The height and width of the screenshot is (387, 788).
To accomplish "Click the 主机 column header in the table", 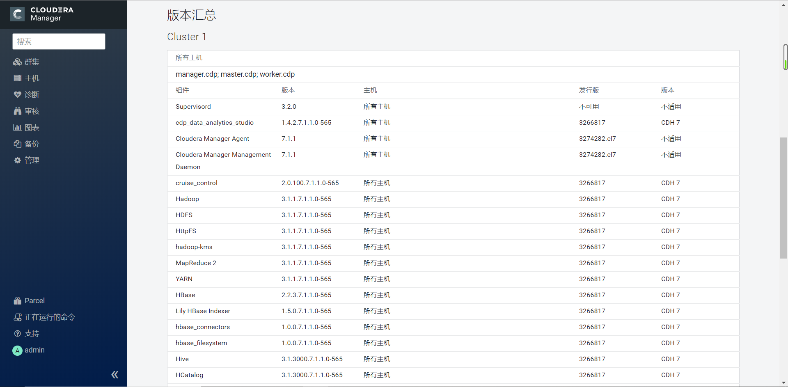I will tap(370, 90).
